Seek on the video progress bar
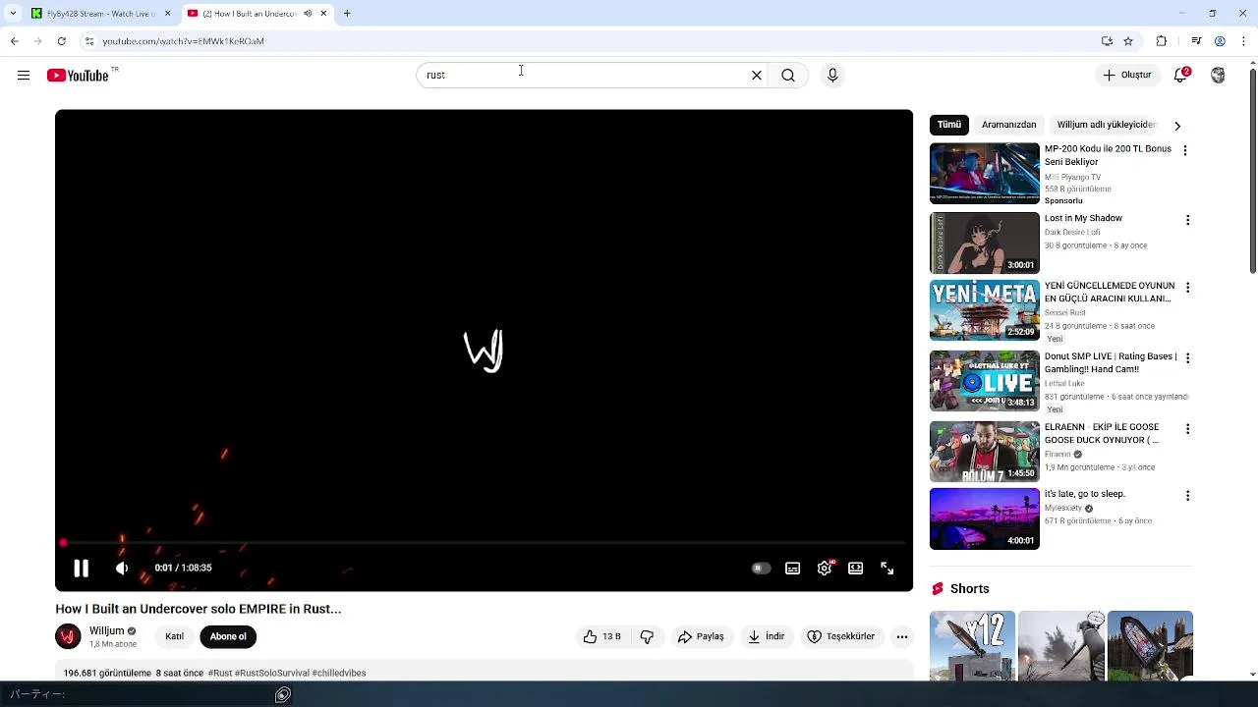1258x707 pixels. coord(484,543)
